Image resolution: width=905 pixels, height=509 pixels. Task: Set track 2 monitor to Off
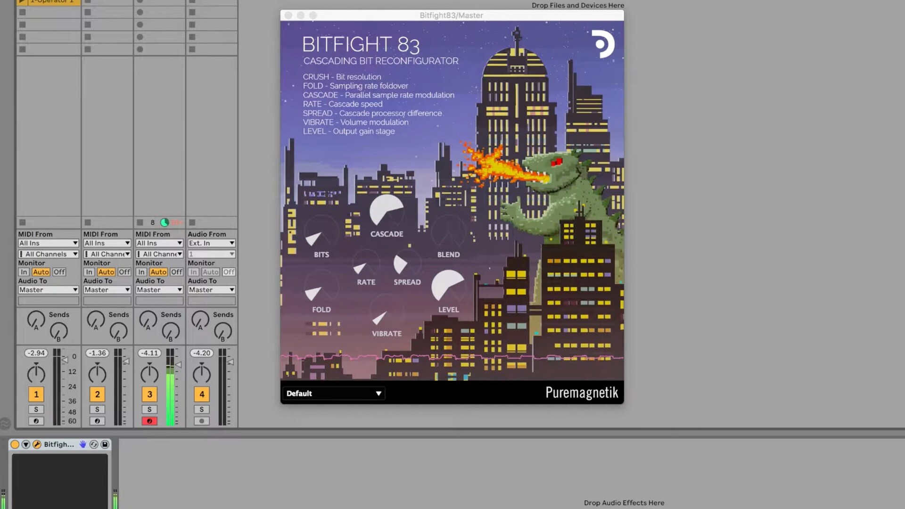click(124, 272)
